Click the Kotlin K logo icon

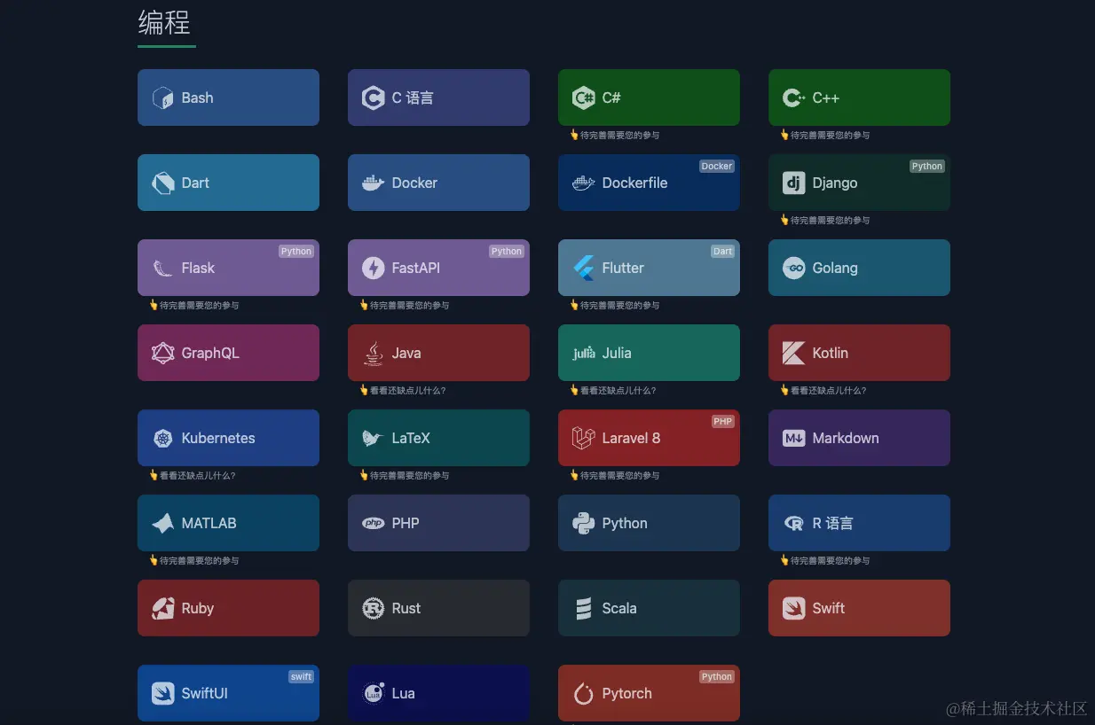coord(793,353)
